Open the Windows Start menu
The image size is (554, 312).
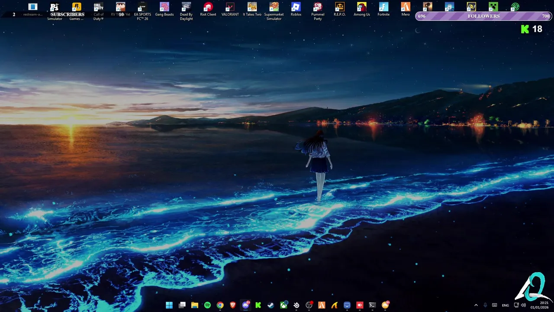click(x=169, y=305)
